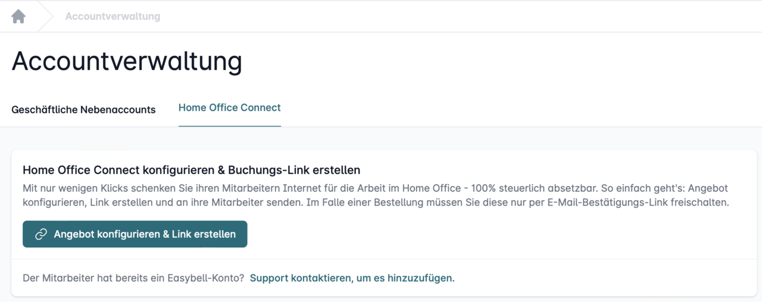
Task: Open the Accountverwaltung breadcrumb item
Action: click(x=113, y=17)
